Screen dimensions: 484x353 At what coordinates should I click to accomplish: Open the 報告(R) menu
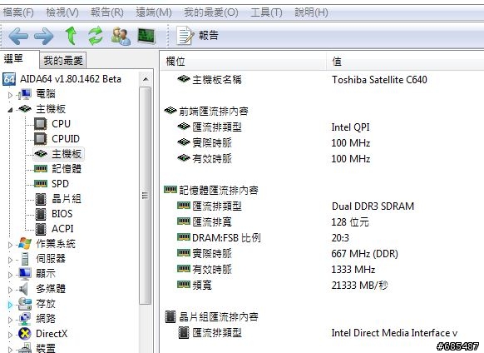[x=107, y=12]
